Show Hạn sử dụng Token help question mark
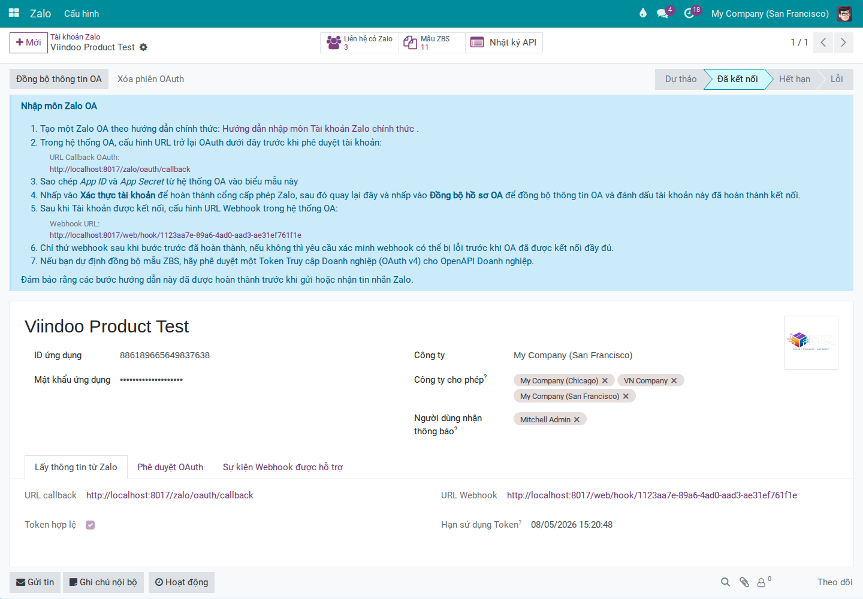 [x=520, y=522]
